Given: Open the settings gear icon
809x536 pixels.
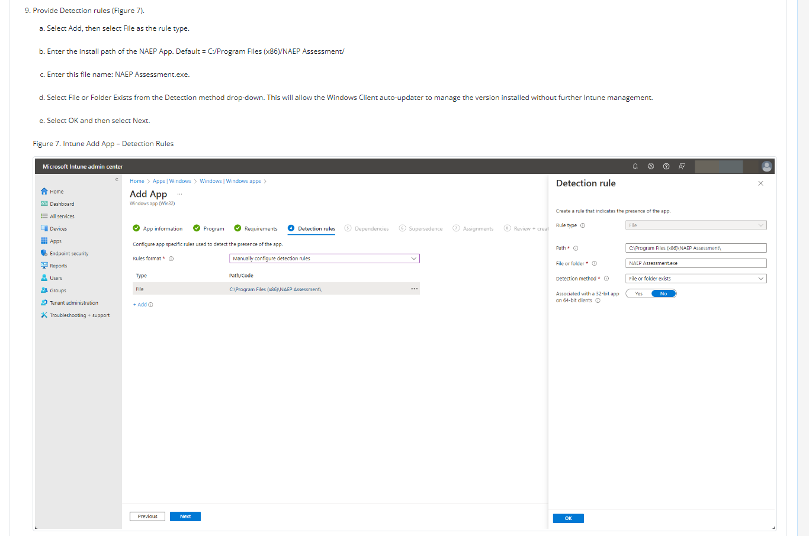Looking at the screenshot, I should click(x=650, y=167).
